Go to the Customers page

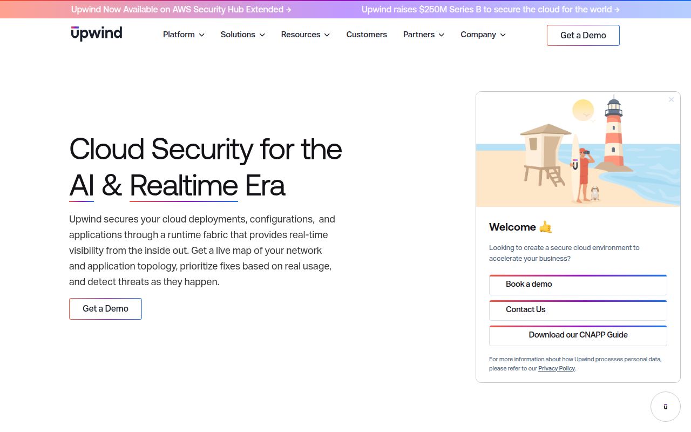click(x=367, y=35)
